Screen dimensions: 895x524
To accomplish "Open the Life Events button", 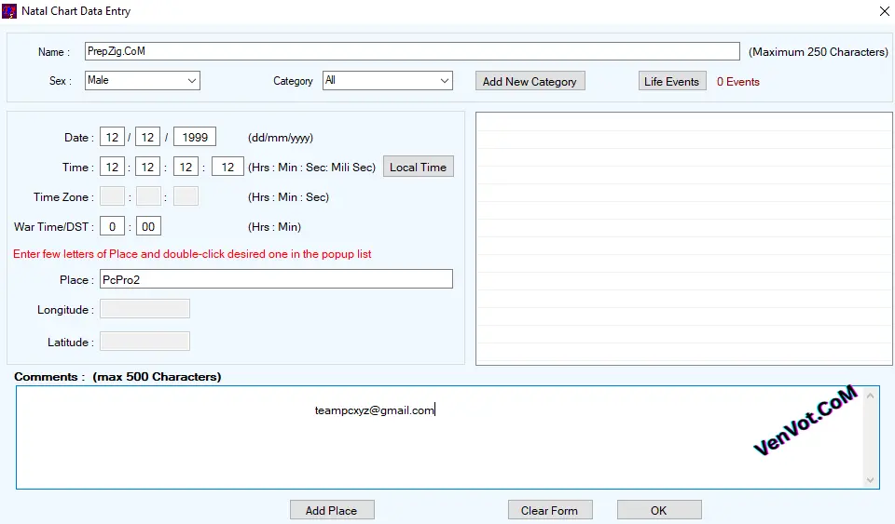I will [672, 82].
